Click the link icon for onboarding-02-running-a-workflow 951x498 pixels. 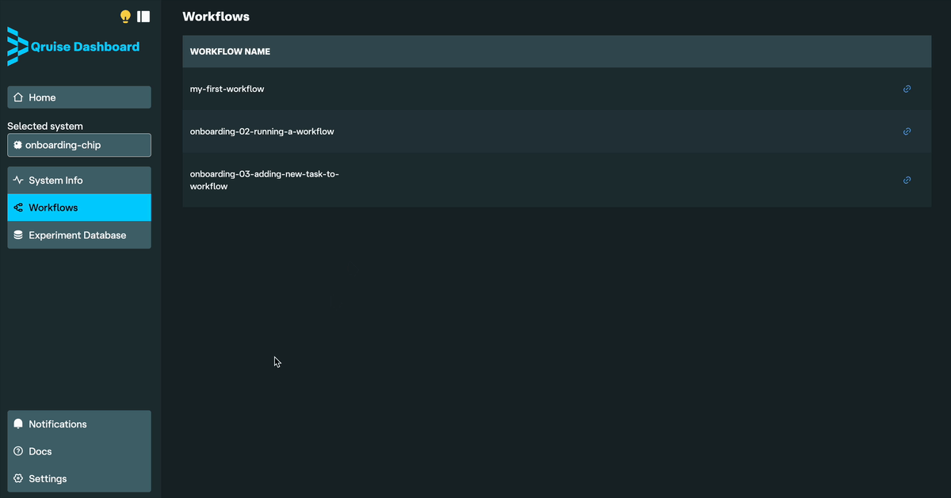[907, 131]
